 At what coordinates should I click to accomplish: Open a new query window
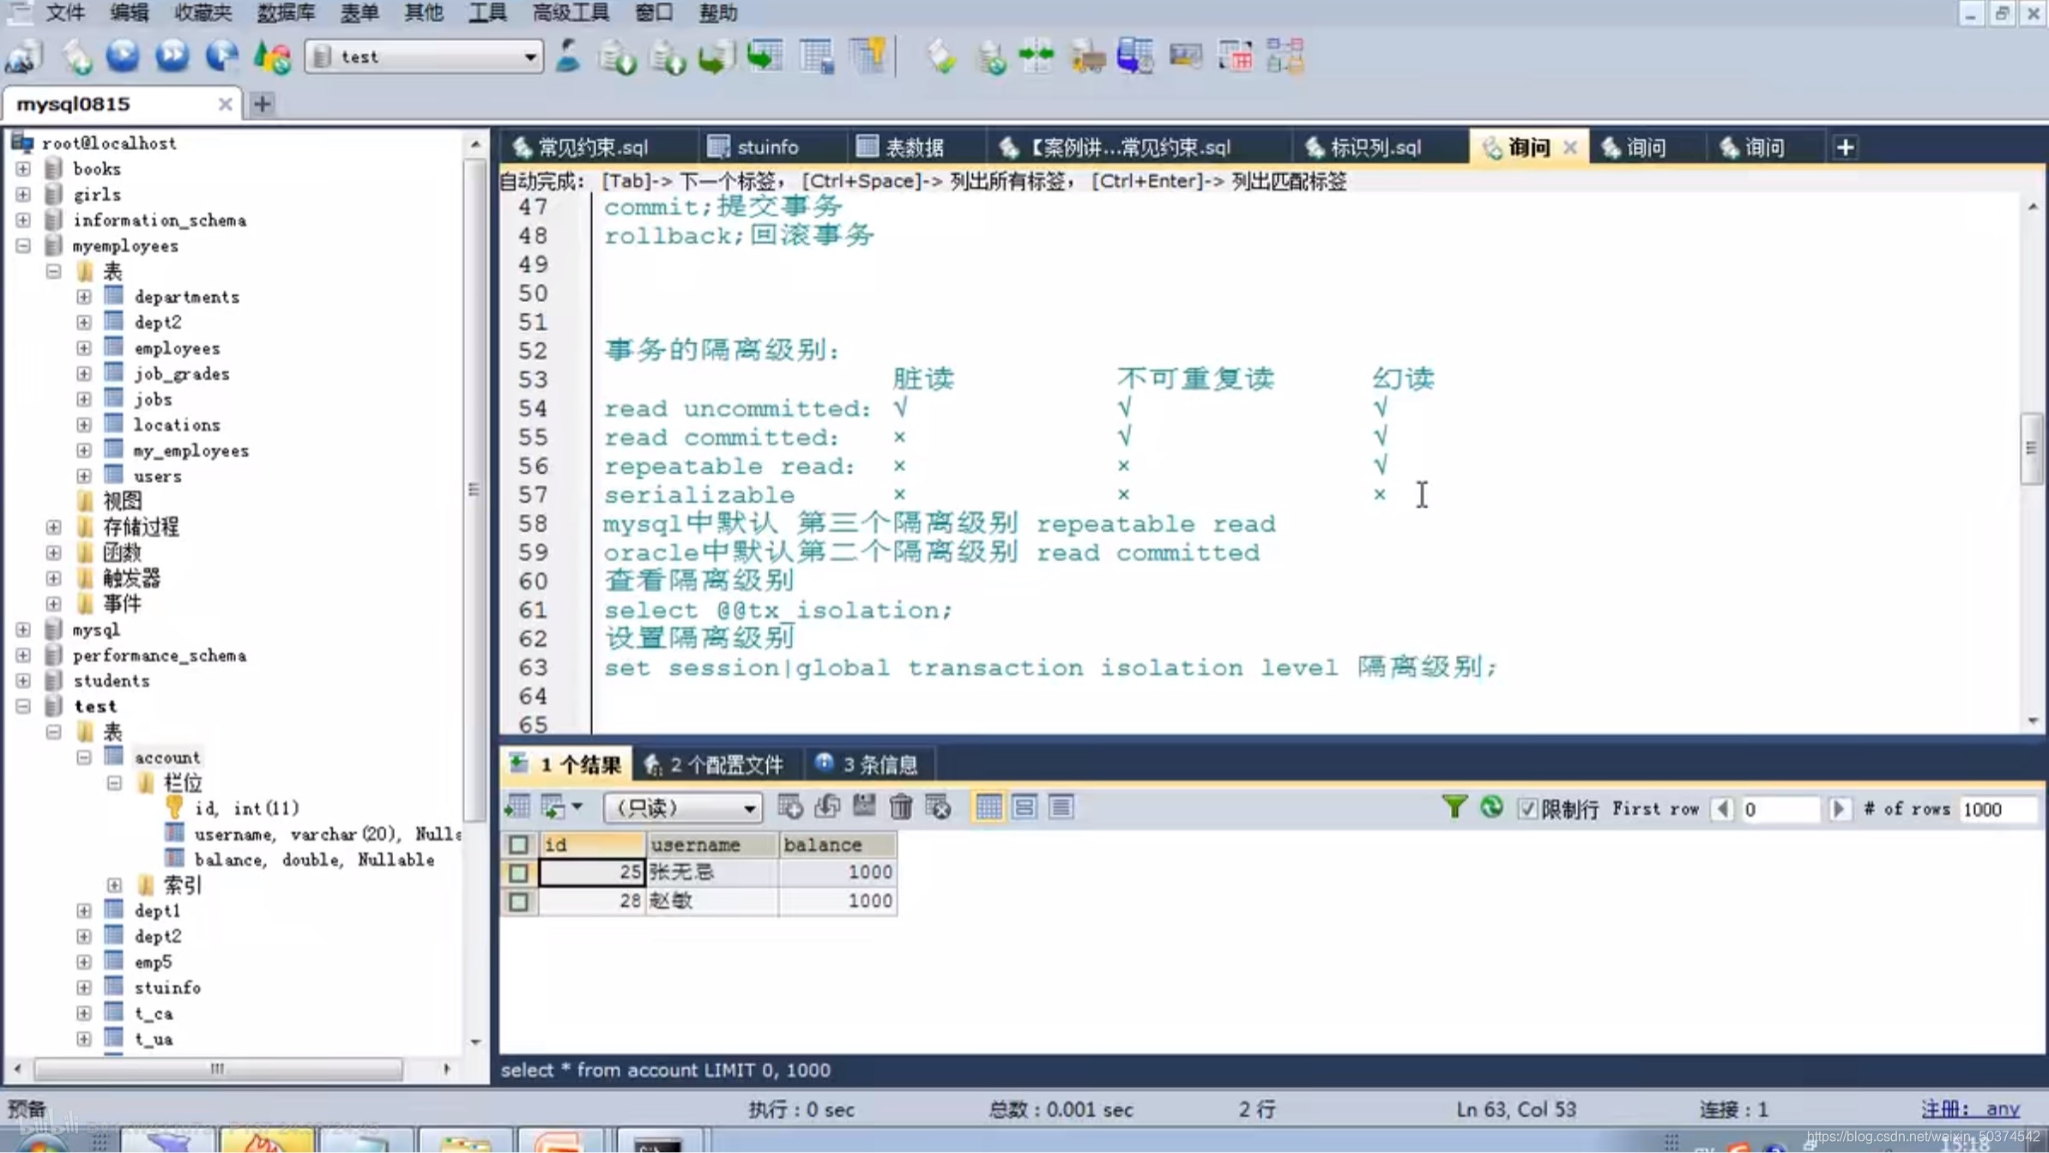(1845, 146)
